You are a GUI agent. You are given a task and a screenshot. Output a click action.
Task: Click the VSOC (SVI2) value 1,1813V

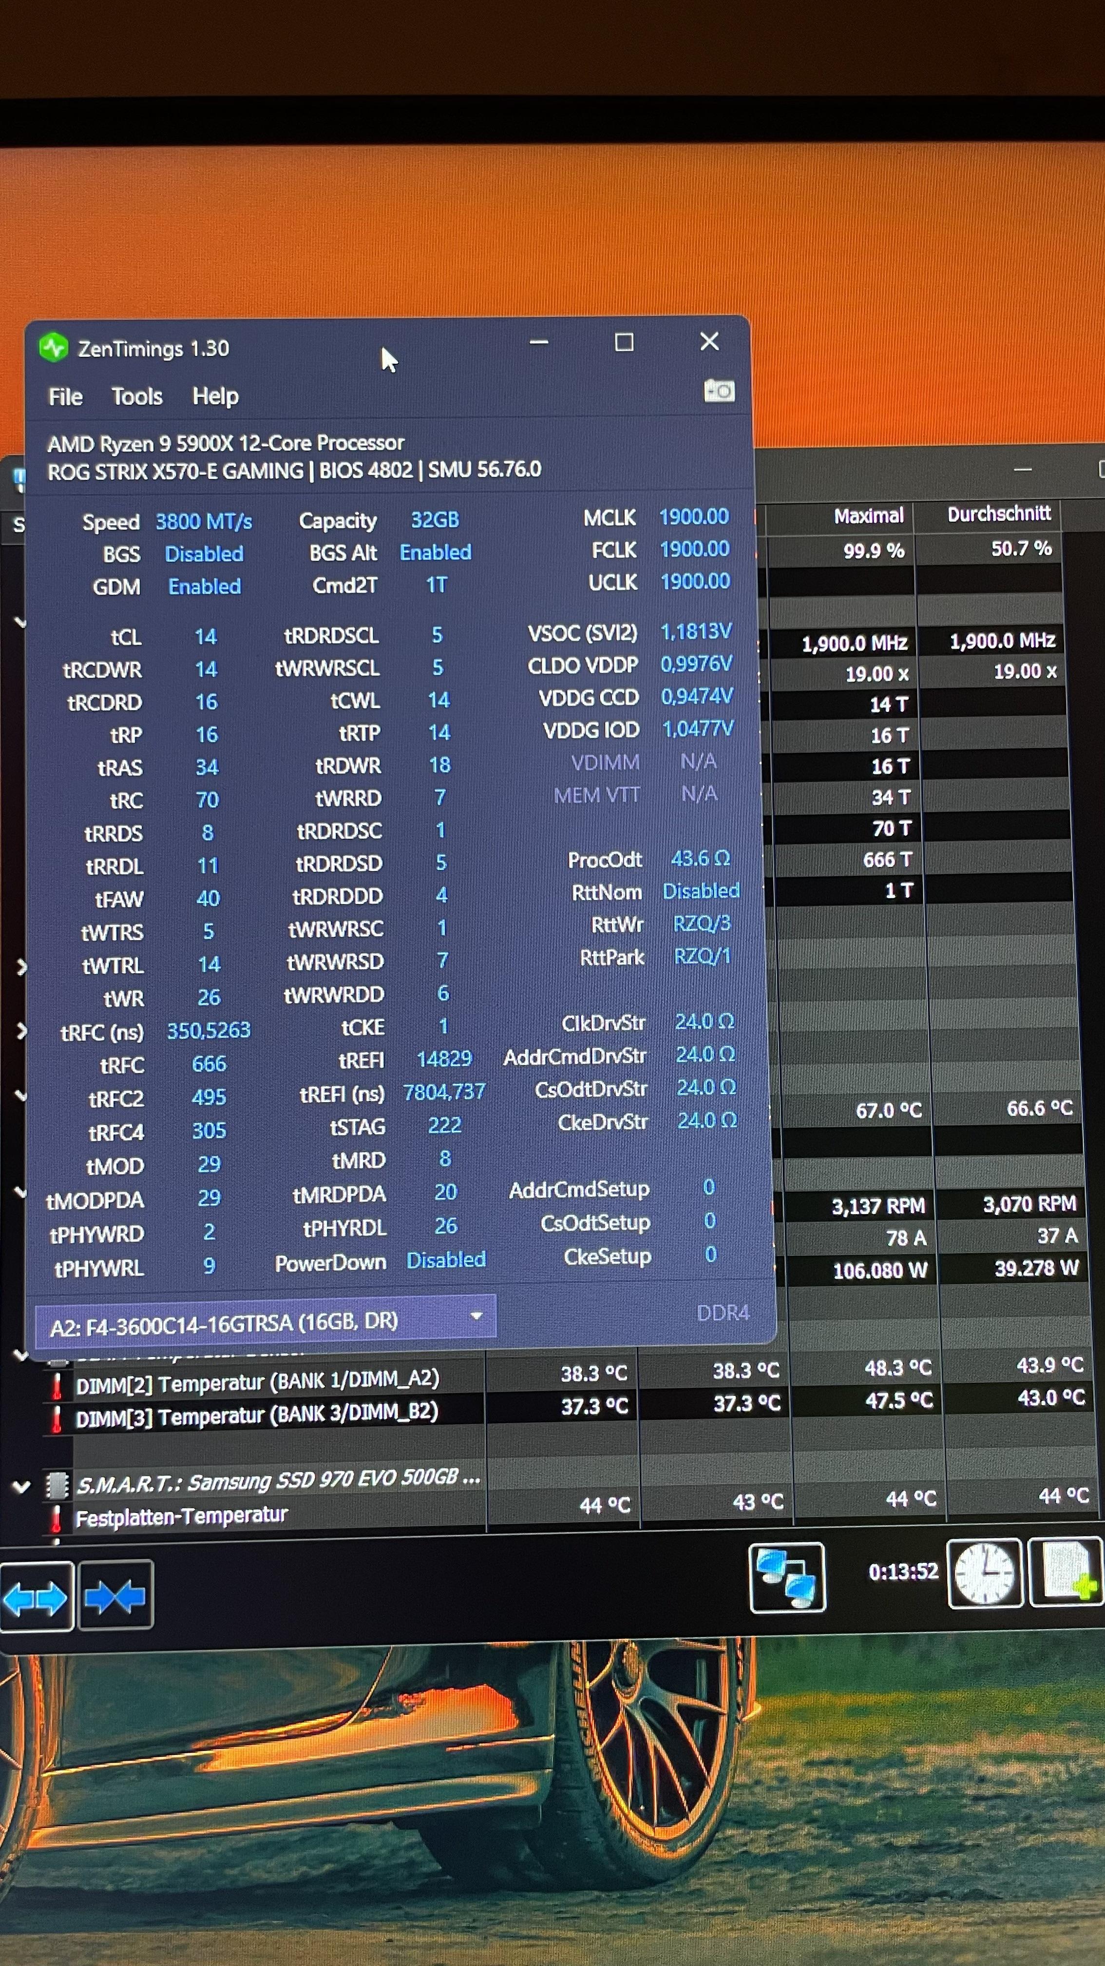[x=695, y=631]
